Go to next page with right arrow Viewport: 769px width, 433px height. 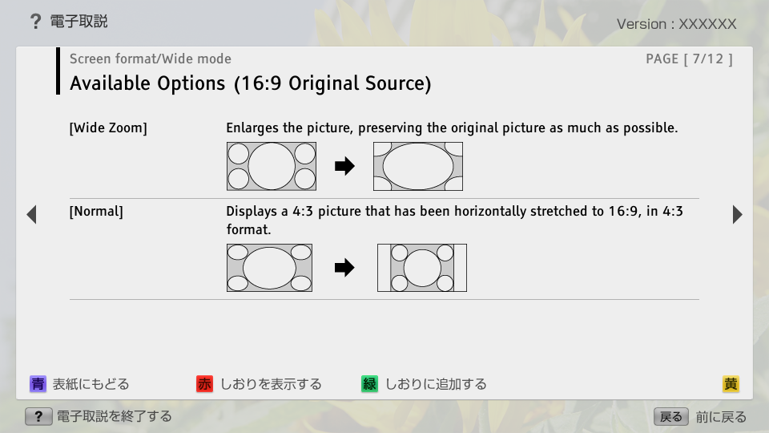[737, 215]
